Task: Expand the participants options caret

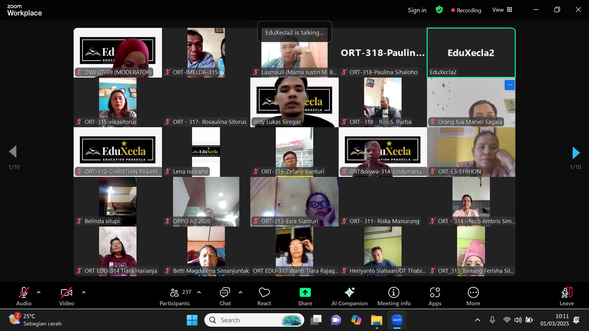Action: click(199, 292)
